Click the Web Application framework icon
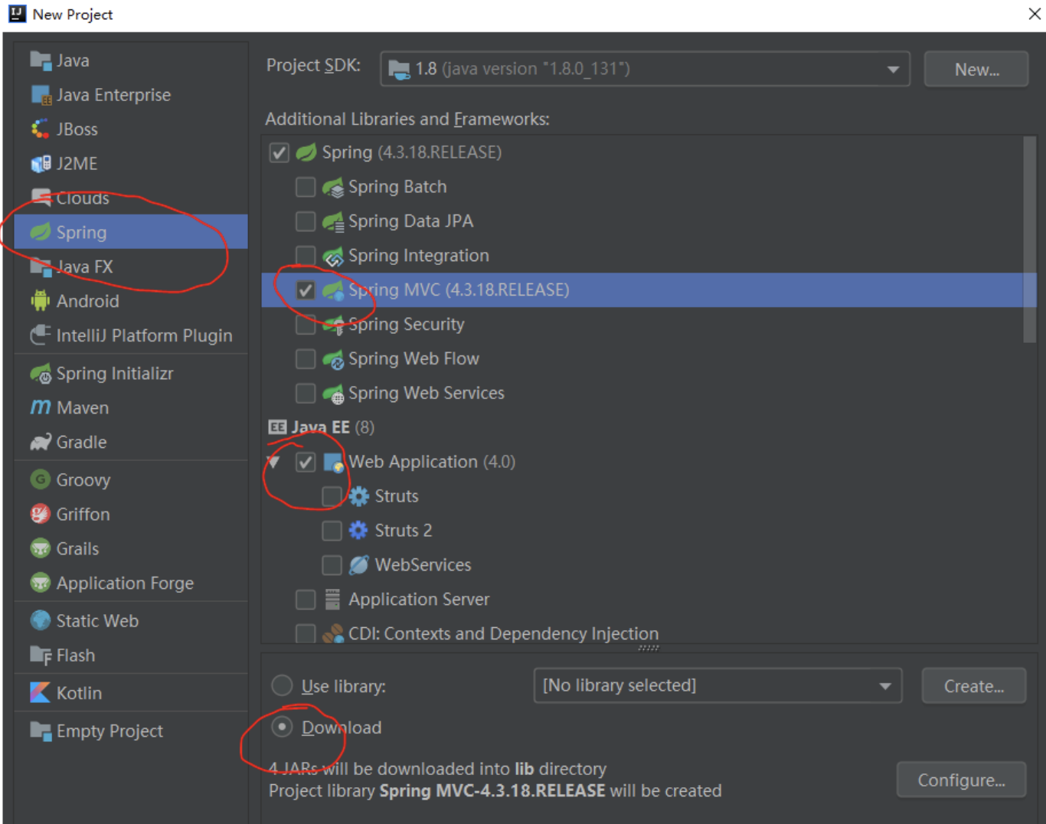Image resolution: width=1046 pixels, height=824 pixels. pyautogui.click(x=333, y=463)
